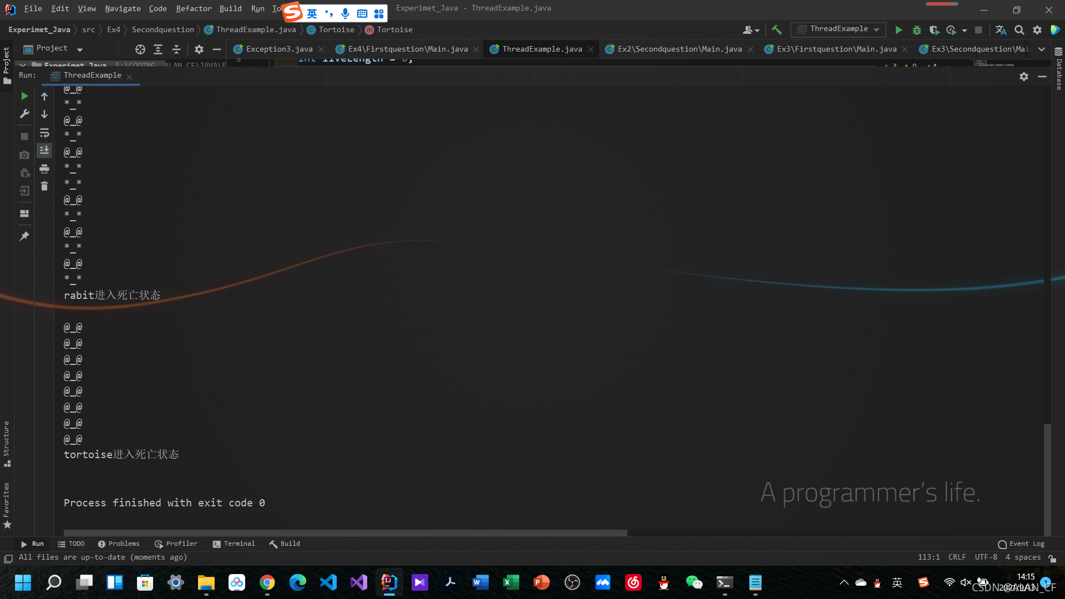The width and height of the screenshot is (1065, 599).
Task: Switch to Exception3.java tab
Action: (x=278, y=49)
